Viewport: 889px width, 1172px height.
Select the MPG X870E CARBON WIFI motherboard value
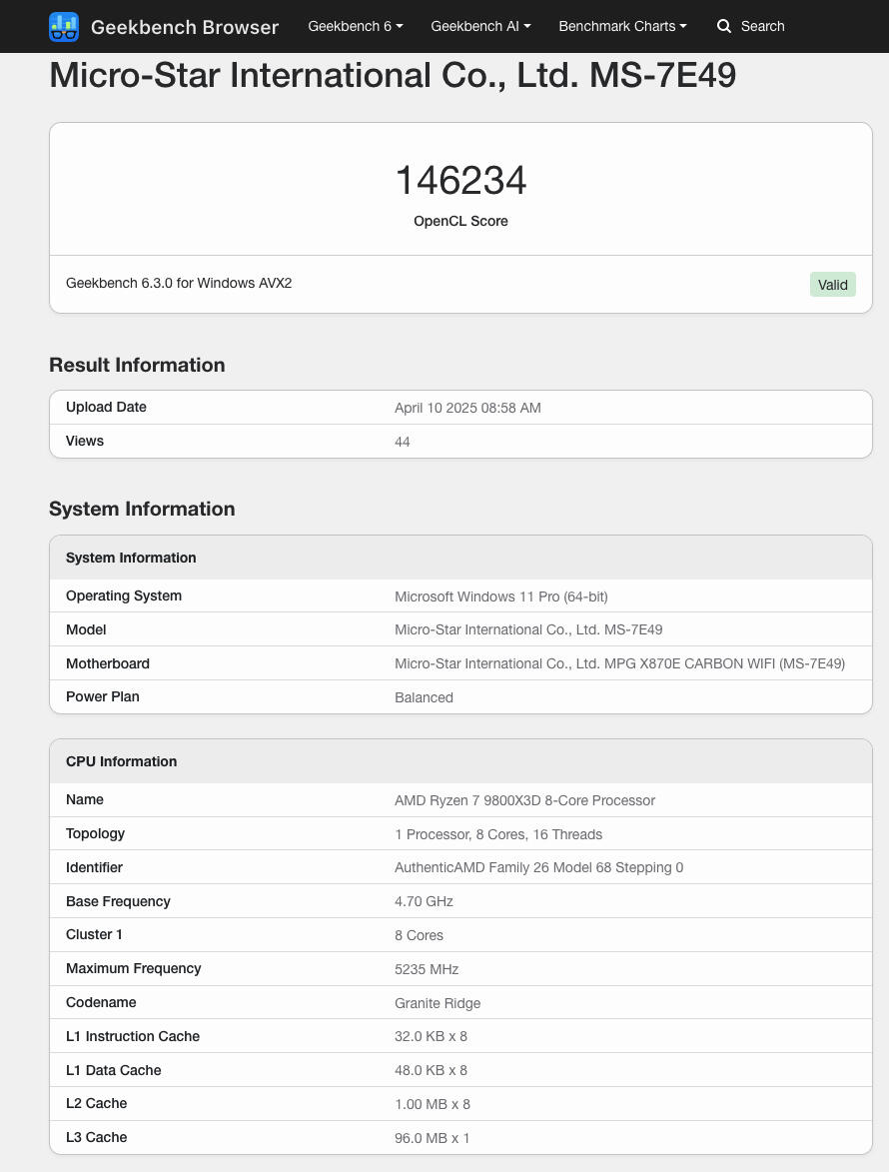pos(620,663)
